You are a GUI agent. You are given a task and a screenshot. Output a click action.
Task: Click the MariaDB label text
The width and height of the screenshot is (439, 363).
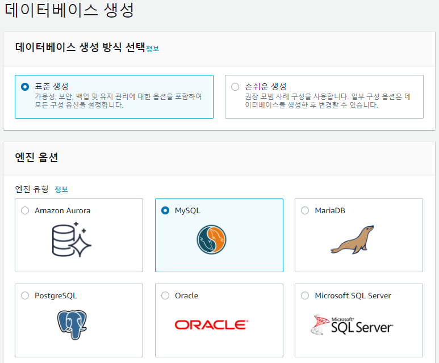click(330, 210)
